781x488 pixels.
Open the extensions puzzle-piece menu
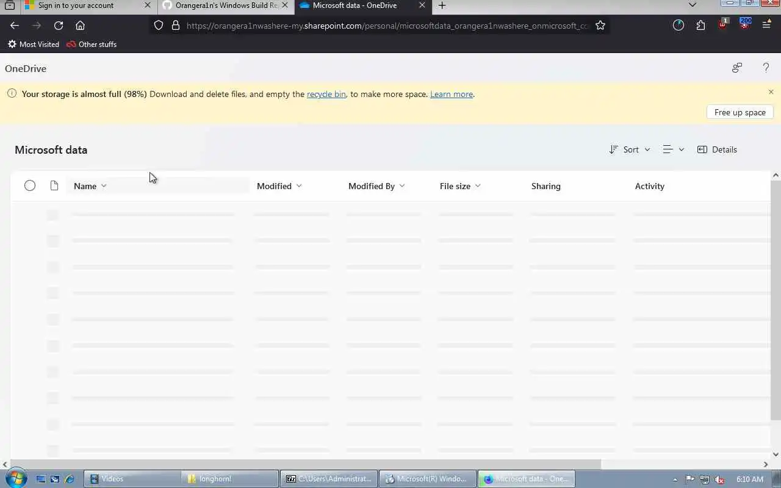[700, 26]
